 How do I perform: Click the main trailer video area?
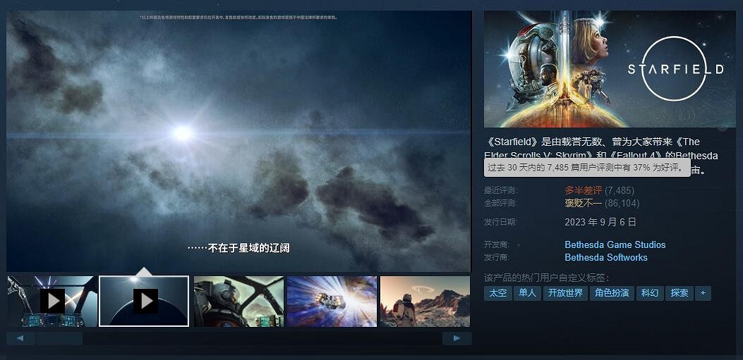(x=238, y=142)
